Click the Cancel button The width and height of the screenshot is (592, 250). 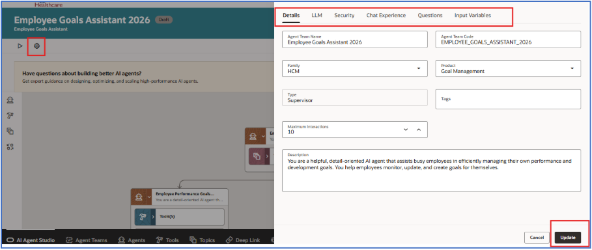pyautogui.click(x=537, y=238)
